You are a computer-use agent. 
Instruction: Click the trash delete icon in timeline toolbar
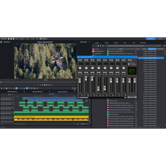click(x=7, y=88)
